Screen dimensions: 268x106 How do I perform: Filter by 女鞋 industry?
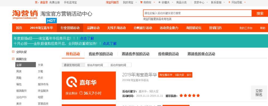[40, 71]
